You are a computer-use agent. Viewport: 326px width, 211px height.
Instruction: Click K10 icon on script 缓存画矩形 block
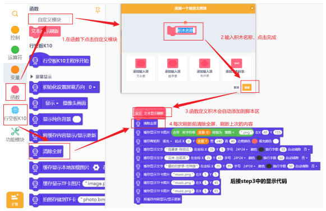point(138,141)
